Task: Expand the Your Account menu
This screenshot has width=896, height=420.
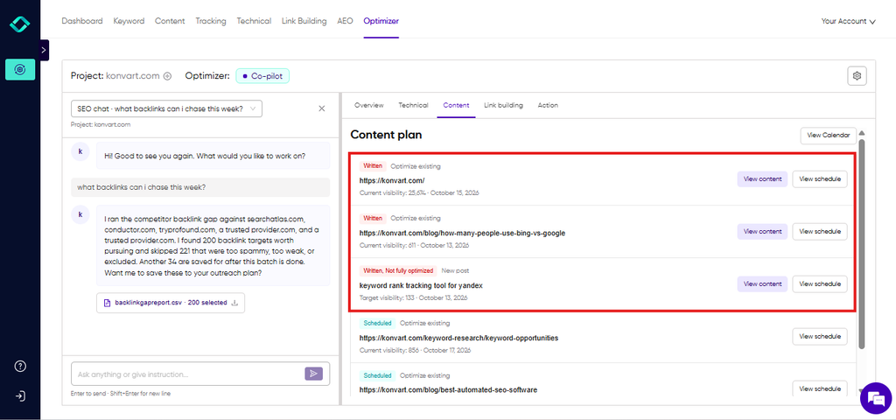Action: click(x=848, y=21)
